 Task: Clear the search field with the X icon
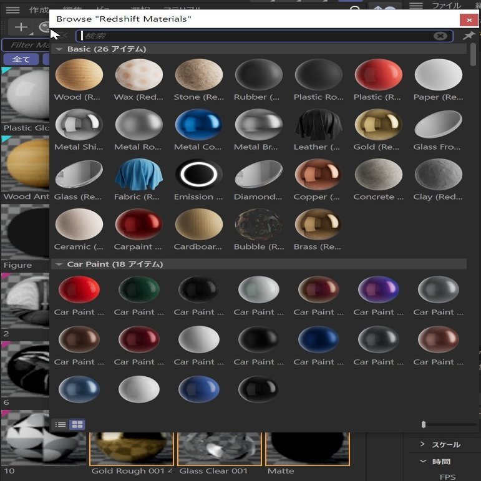440,36
